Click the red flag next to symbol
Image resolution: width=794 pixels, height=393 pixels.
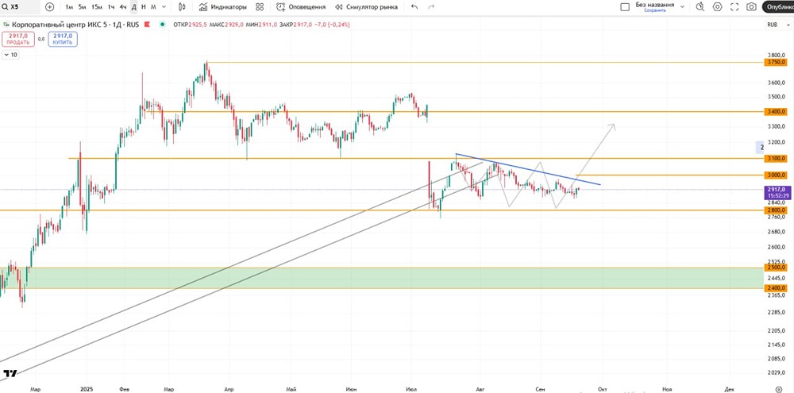point(148,25)
